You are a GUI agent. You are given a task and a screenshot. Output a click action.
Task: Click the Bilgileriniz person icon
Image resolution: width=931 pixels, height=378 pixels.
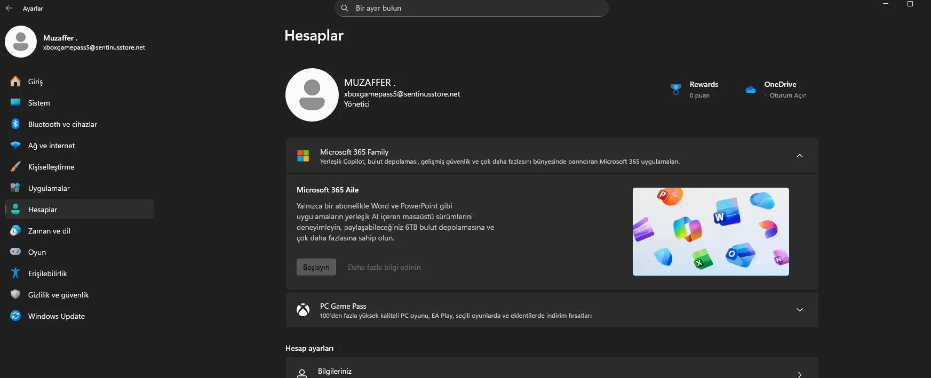[x=302, y=374]
